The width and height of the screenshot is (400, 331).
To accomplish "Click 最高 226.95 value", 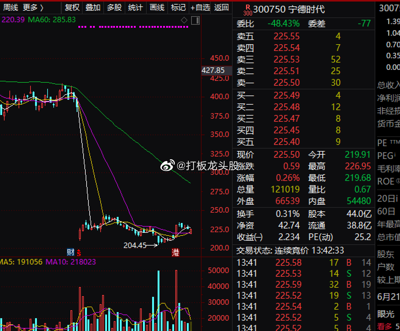I will (x=358, y=166).
